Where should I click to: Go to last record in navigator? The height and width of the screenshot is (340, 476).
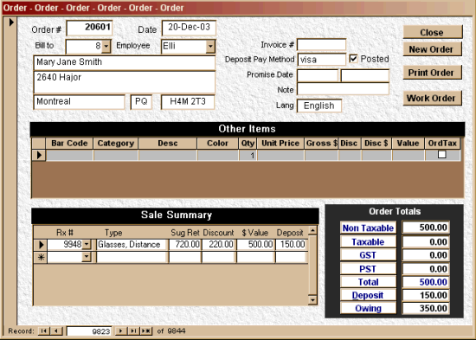[133, 330]
